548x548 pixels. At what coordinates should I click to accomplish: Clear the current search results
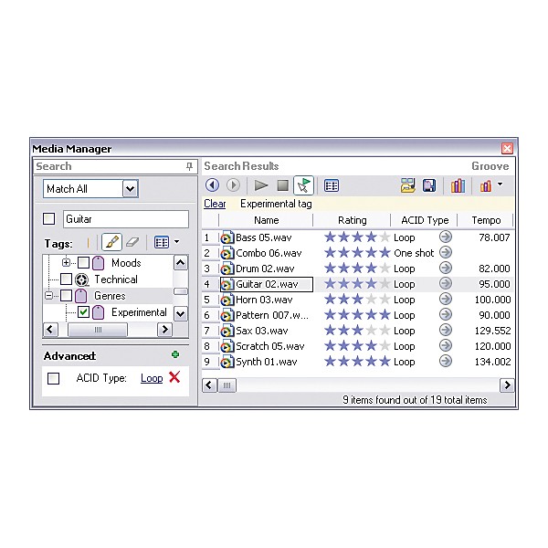pos(215,204)
